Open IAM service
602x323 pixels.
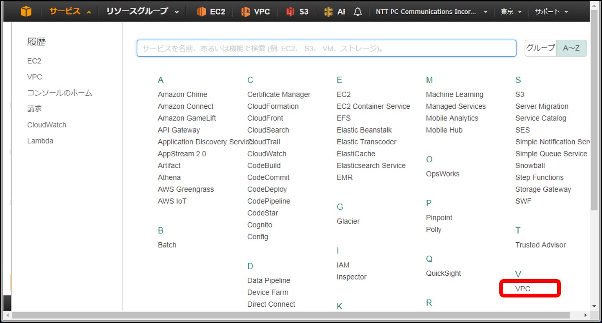tap(343, 265)
